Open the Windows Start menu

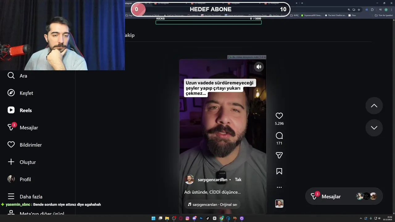(x=153, y=219)
